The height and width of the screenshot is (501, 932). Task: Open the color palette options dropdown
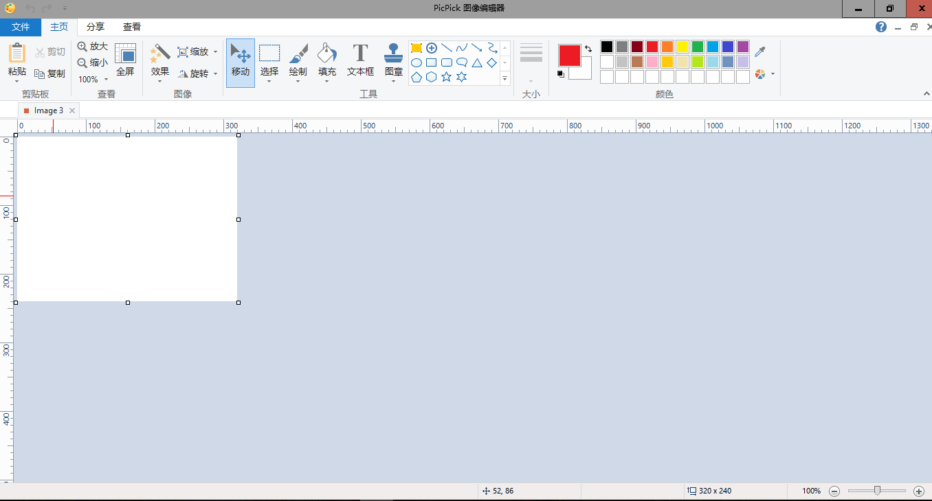(x=773, y=73)
